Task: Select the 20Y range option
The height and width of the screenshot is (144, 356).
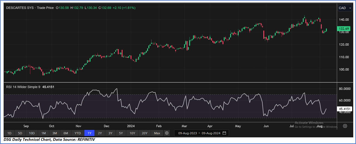Action: click(x=144, y=133)
